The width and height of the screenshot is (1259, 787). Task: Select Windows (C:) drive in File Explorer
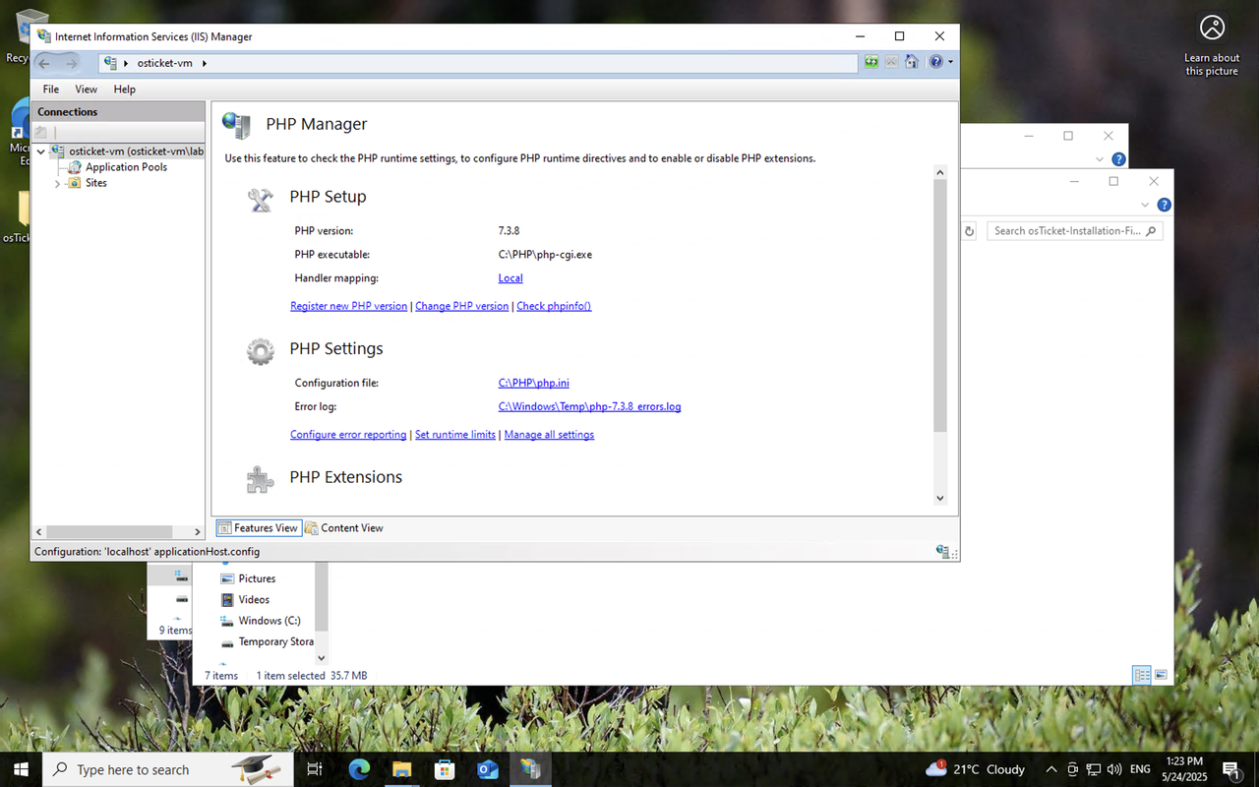270,621
